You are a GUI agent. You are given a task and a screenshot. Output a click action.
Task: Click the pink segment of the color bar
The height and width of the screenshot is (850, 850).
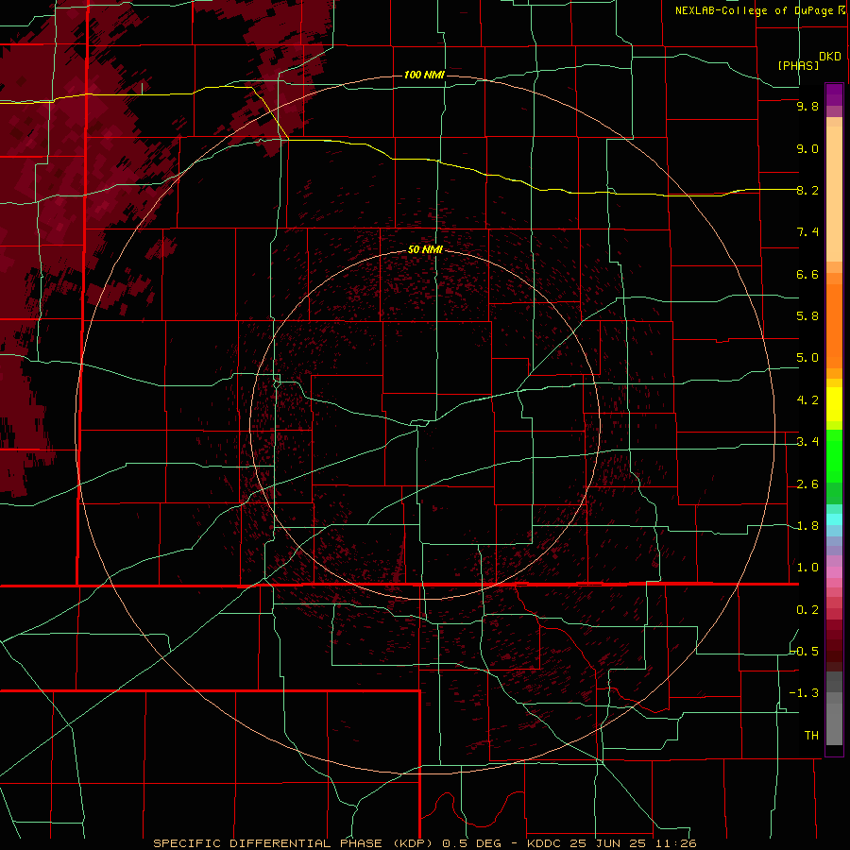tap(834, 572)
